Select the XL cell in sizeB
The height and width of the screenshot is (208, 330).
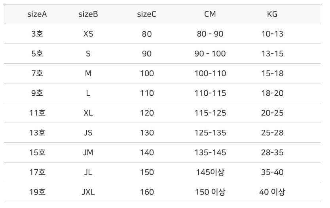pos(88,113)
